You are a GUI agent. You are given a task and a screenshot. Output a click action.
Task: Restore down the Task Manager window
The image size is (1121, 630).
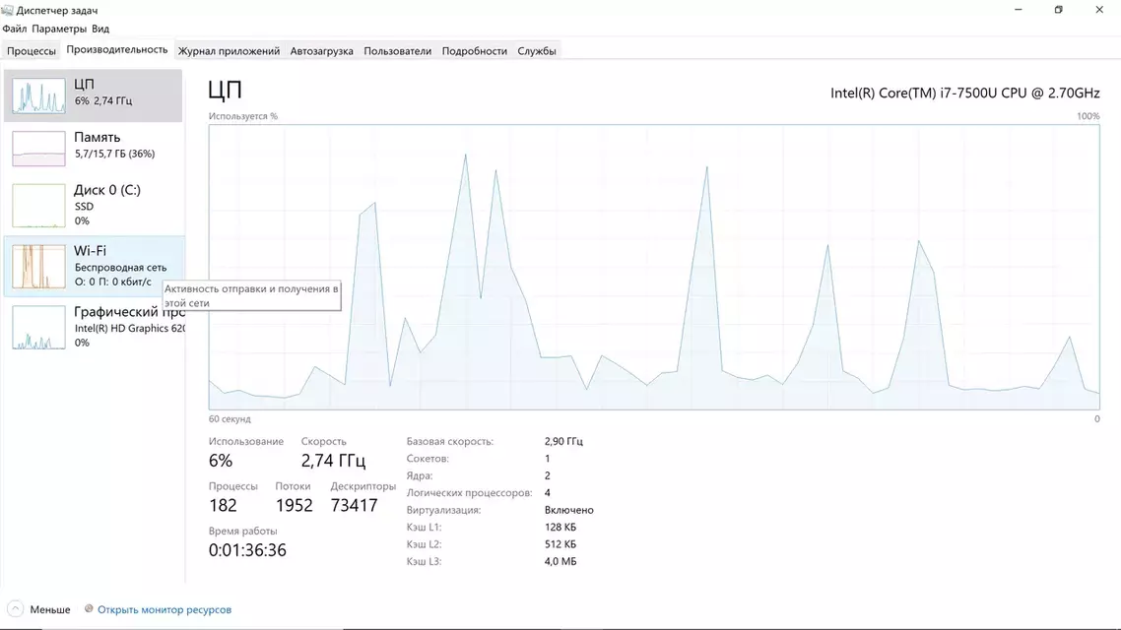point(1058,10)
